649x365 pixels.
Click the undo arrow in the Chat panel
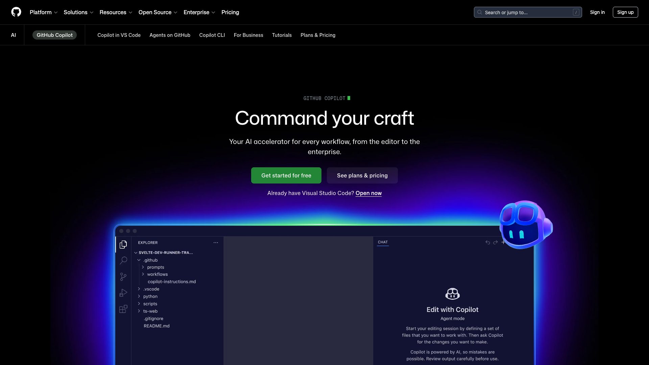[x=487, y=242]
